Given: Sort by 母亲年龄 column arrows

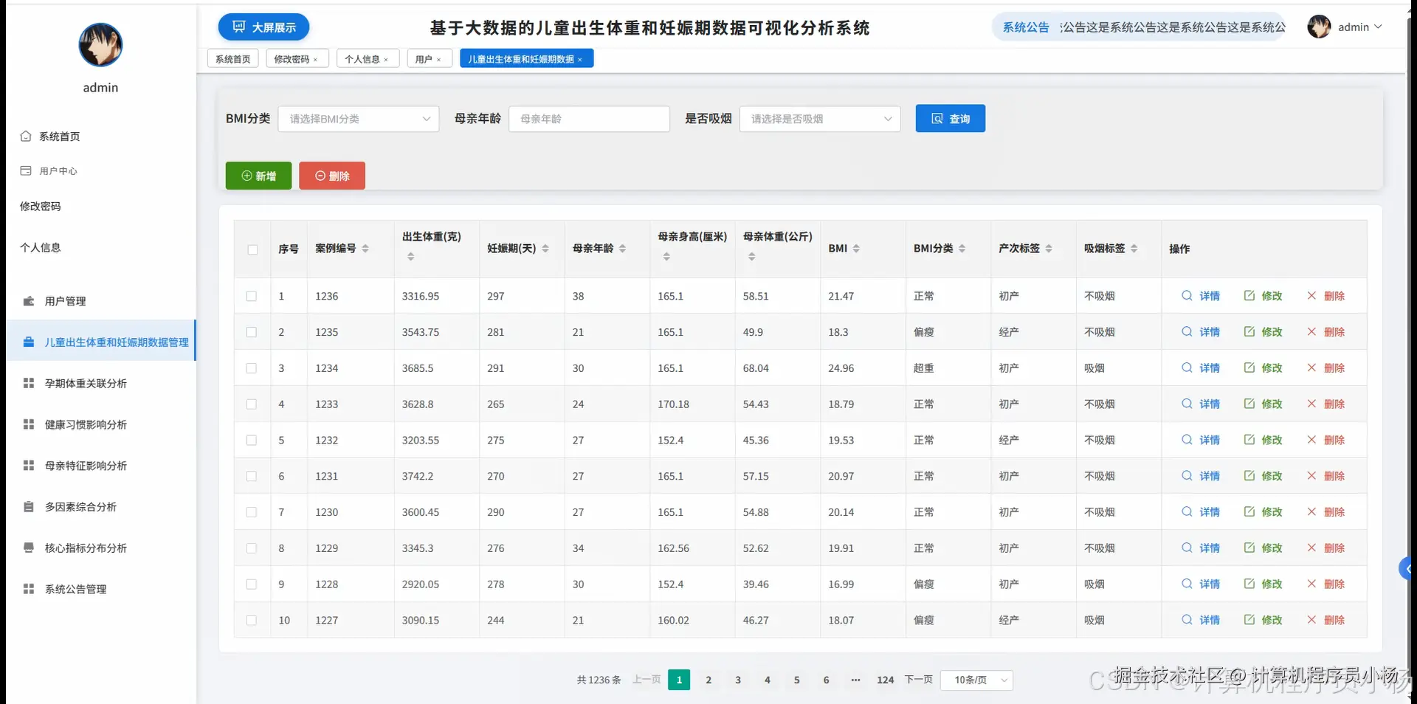Looking at the screenshot, I should 622,249.
